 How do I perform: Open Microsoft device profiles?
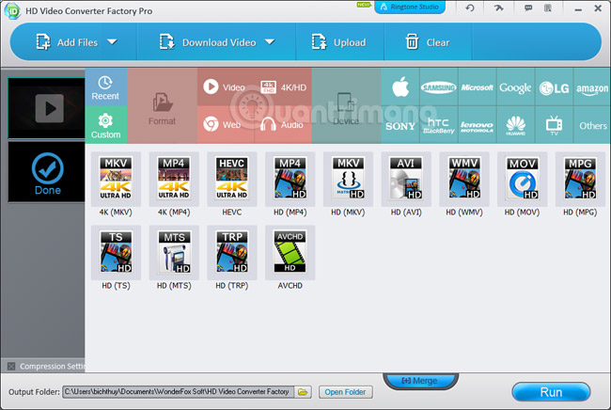[x=478, y=87]
